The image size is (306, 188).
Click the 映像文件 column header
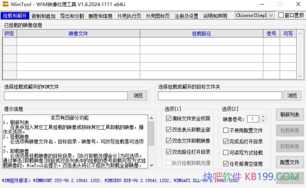(x=78, y=33)
